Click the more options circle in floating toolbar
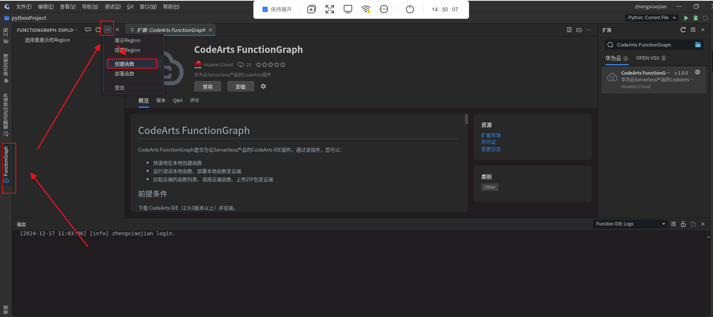This screenshot has width=713, height=317. 384,9
